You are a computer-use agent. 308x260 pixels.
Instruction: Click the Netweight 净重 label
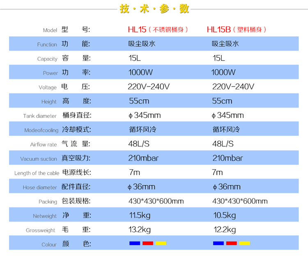click(62, 215)
